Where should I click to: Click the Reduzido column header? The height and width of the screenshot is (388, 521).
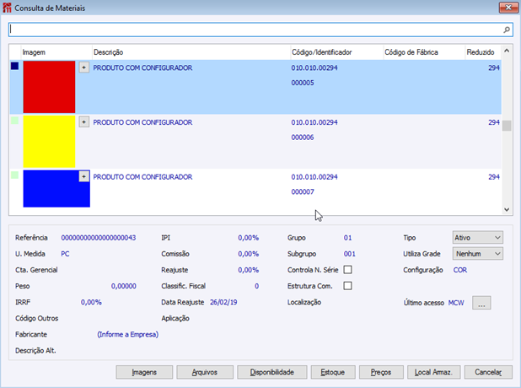pos(483,52)
